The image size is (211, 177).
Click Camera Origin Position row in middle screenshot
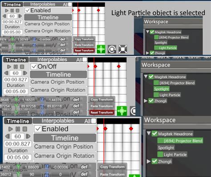[x=58, y=82]
